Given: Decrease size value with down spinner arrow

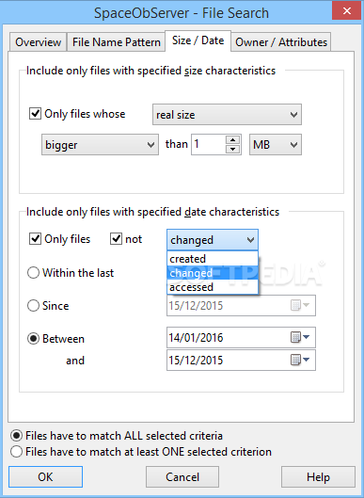Looking at the screenshot, I should coord(233,149).
